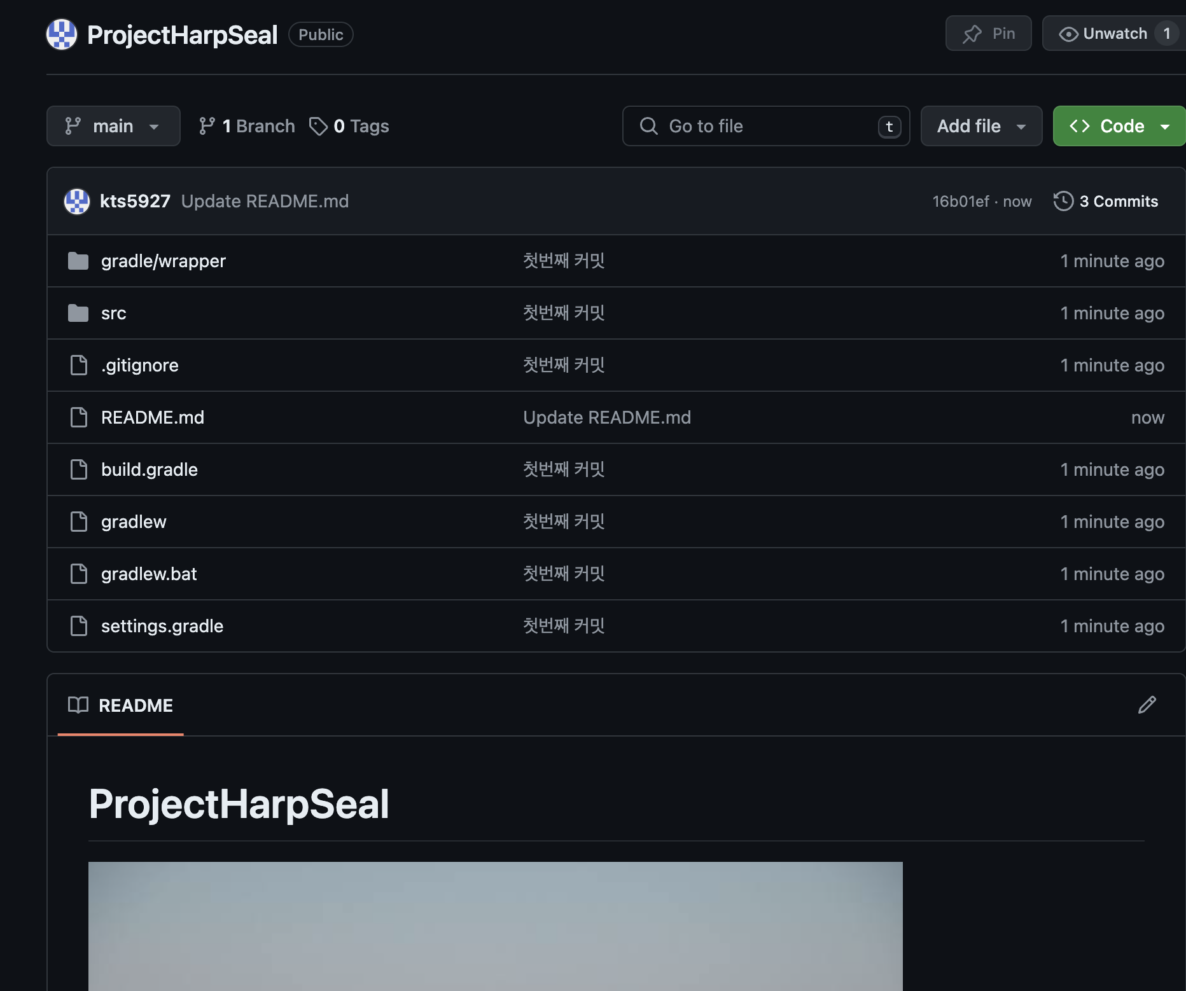Open commit message in .gitignore row
1186x991 pixels.
564,365
